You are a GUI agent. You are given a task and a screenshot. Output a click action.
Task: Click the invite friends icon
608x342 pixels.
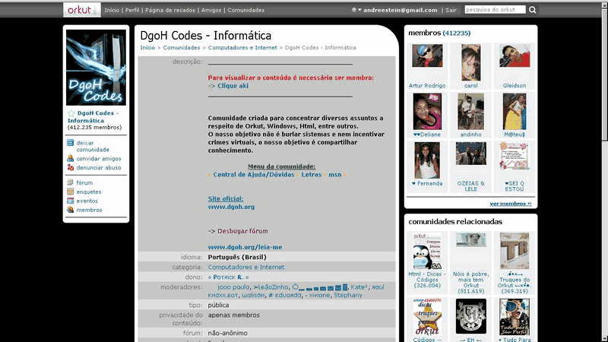click(x=70, y=158)
